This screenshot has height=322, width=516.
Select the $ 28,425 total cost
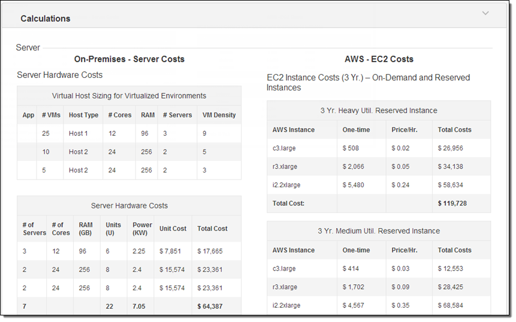pos(450,287)
